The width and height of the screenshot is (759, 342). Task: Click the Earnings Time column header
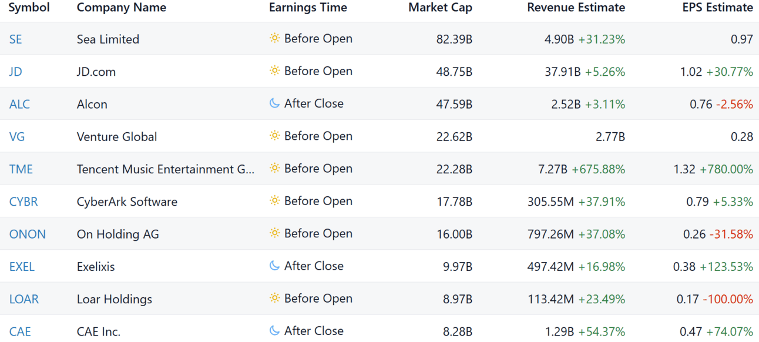[x=308, y=8]
